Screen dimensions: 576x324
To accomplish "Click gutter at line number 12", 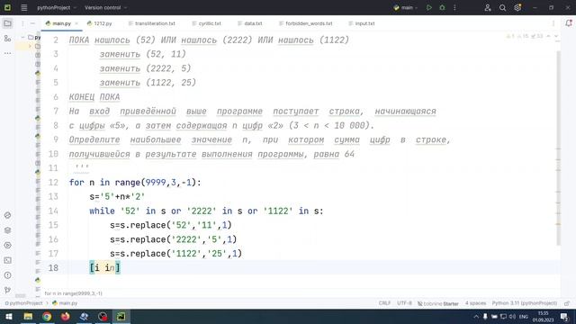I will [x=53, y=183].
